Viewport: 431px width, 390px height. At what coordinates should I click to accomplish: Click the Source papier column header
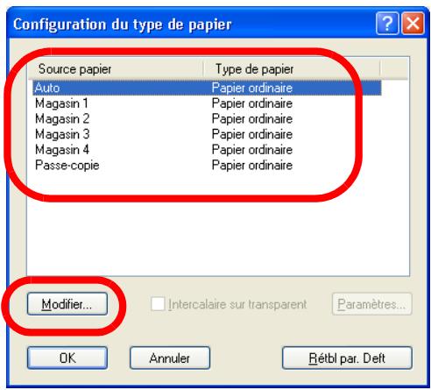coord(116,69)
